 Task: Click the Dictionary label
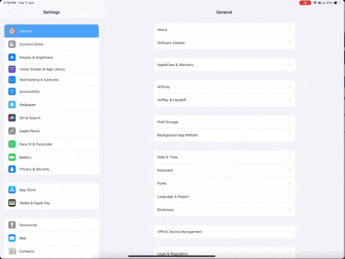pyautogui.click(x=165, y=210)
